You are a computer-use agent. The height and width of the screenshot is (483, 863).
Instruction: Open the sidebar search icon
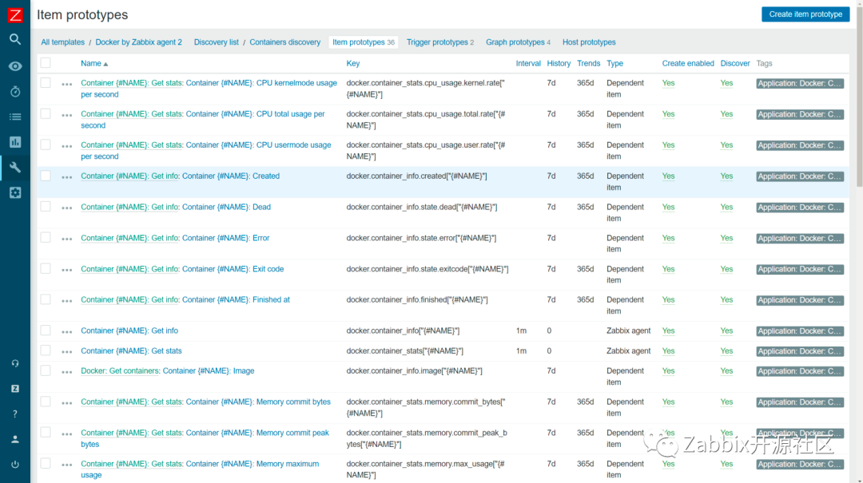click(x=15, y=39)
